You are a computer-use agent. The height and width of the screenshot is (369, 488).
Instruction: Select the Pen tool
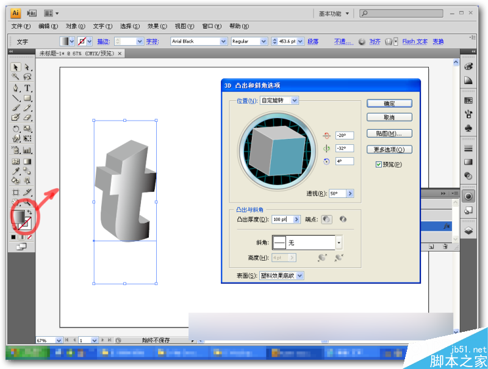[15, 87]
